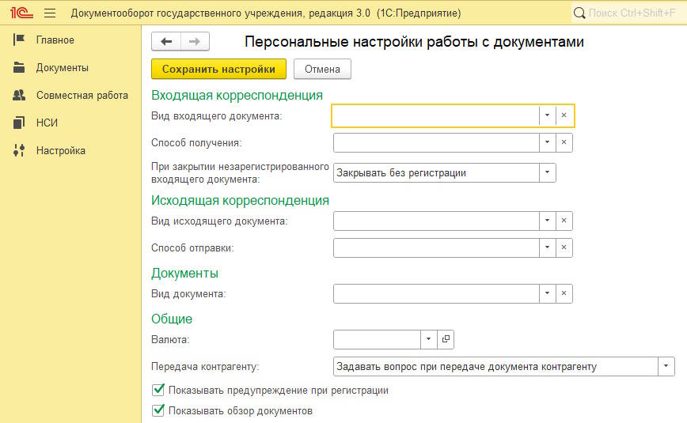Screen dimensions: 687x423
Task: Expand the Вид входящего документа dropdown
Action: [547, 115]
